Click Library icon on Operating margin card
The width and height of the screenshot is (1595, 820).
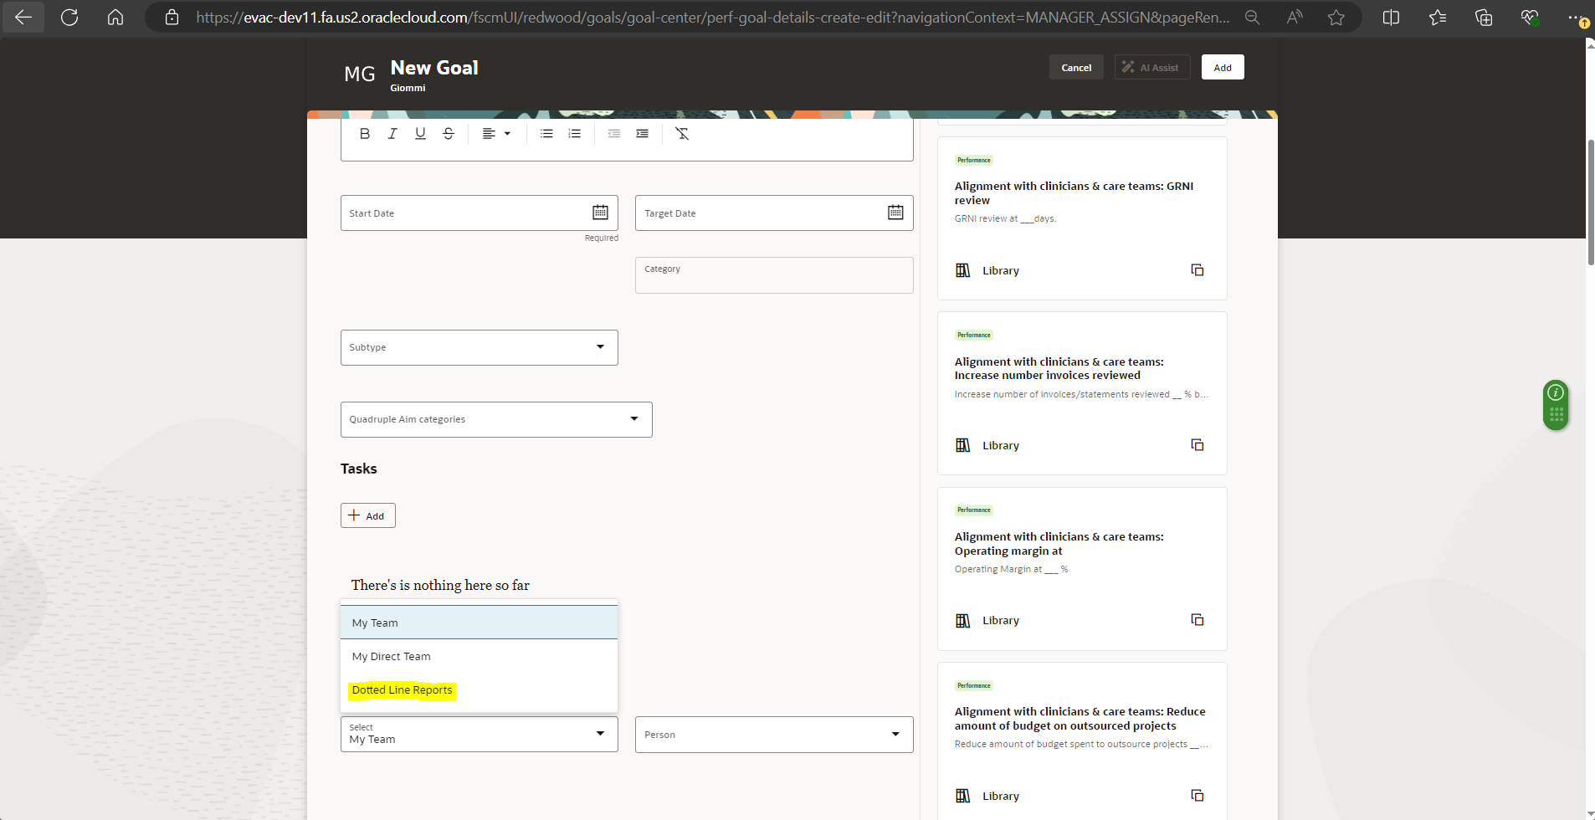click(963, 621)
